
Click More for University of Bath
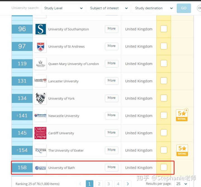click(x=111, y=167)
